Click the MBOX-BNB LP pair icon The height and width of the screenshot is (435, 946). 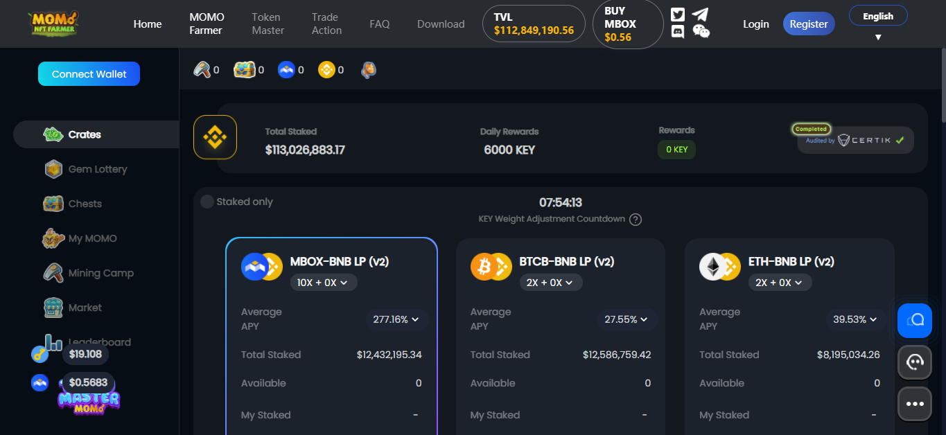(x=261, y=267)
